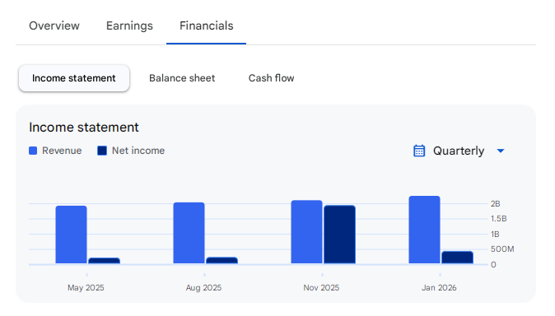Select the Nov 2025 net income bar
Viewport: 555px width, 316px height.
click(340, 235)
